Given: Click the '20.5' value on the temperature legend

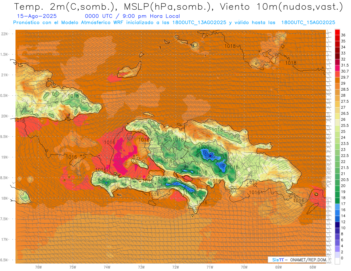Looking at the screenshot, I should coord(345,180).
